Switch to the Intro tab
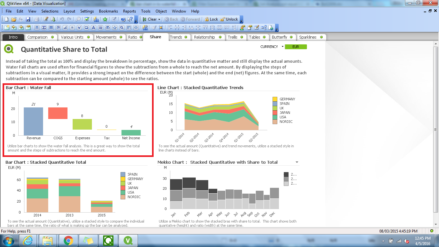 pos(13,37)
